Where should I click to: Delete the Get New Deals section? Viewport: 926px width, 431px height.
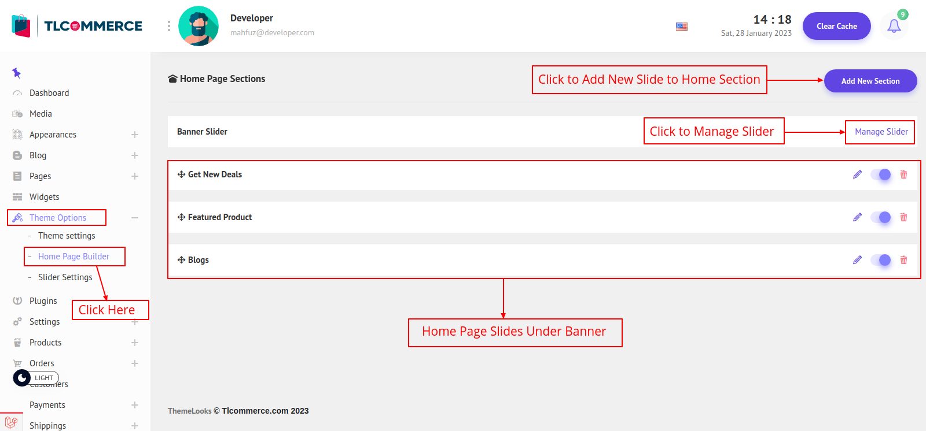(903, 174)
